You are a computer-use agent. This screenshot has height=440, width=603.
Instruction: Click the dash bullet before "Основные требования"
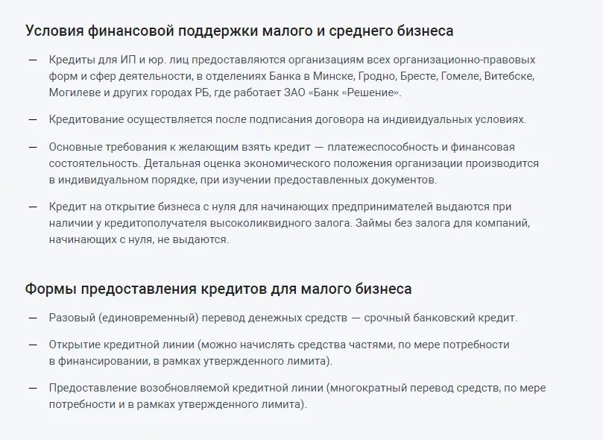click(x=32, y=146)
